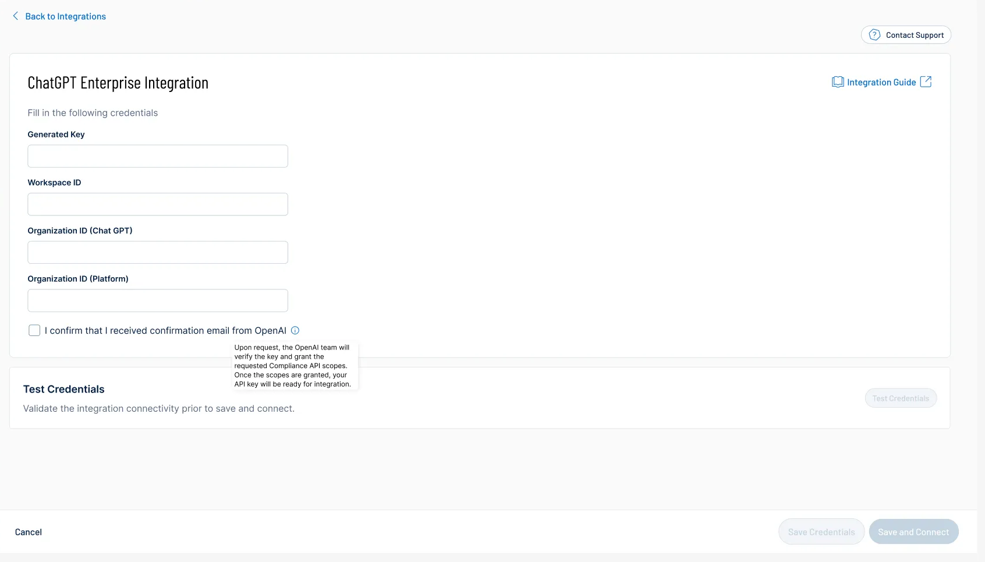This screenshot has width=985, height=562.
Task: Check the OpenAI confirmation email checkbox
Action: [34, 331]
